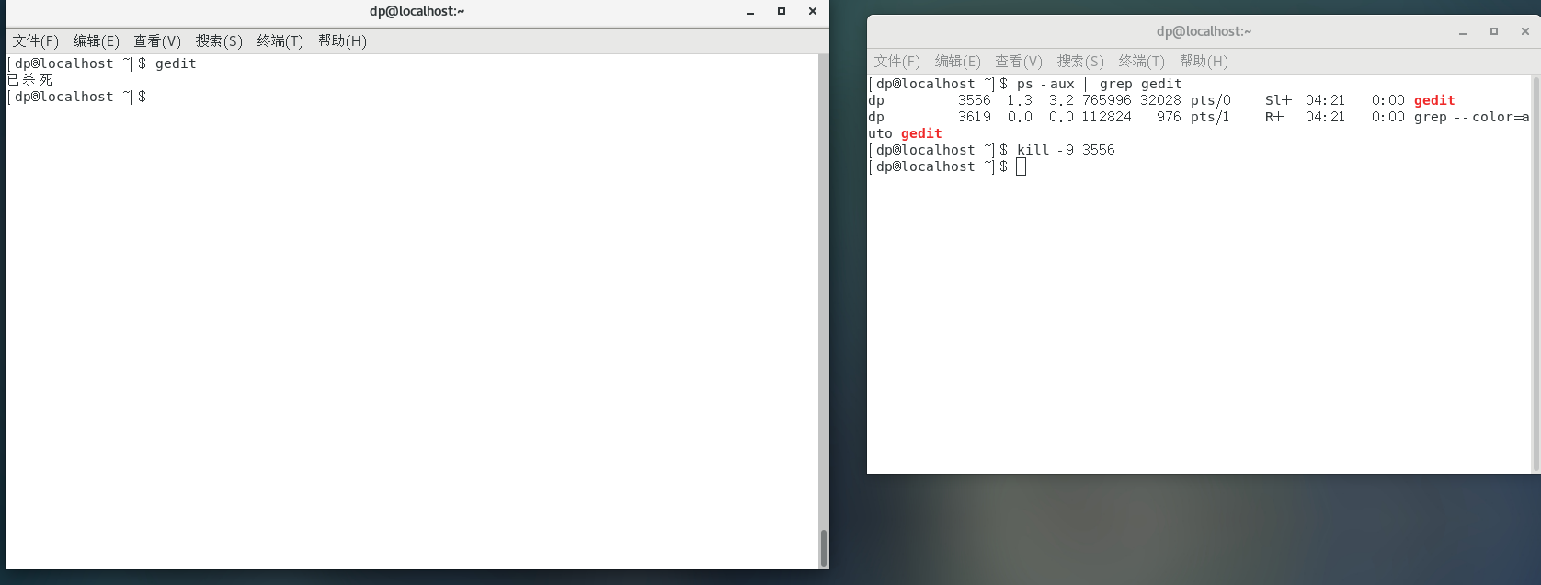This screenshot has width=1541, height=585.
Task: Click PID 3619 in the ps output
Action: pyautogui.click(x=975, y=117)
